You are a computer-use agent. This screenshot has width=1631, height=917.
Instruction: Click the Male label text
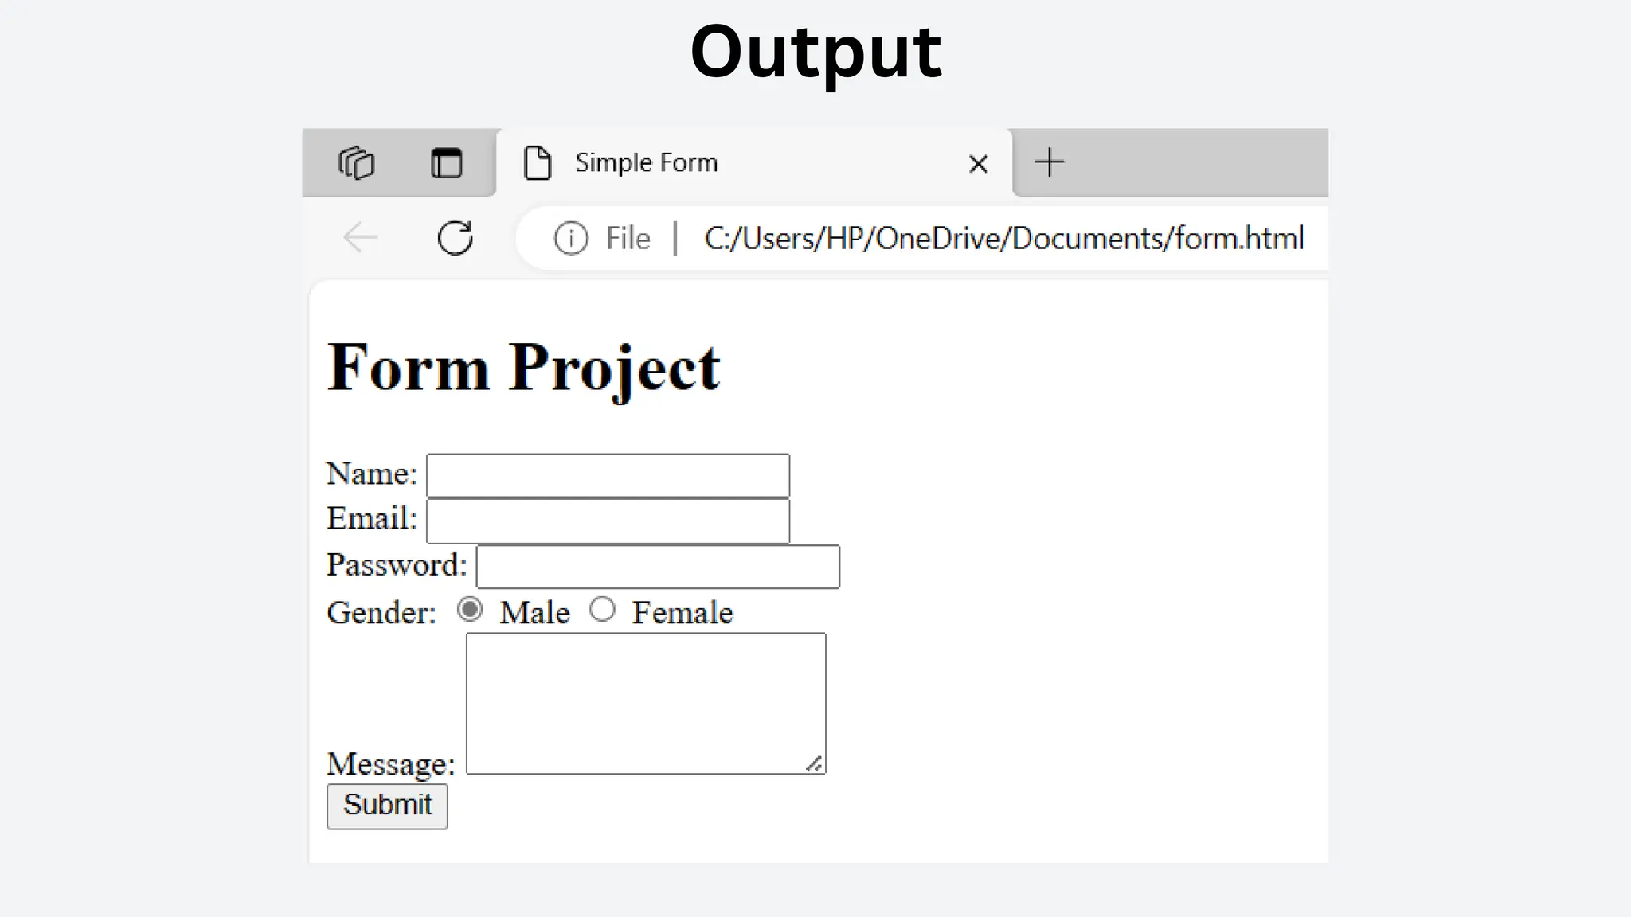[534, 613]
